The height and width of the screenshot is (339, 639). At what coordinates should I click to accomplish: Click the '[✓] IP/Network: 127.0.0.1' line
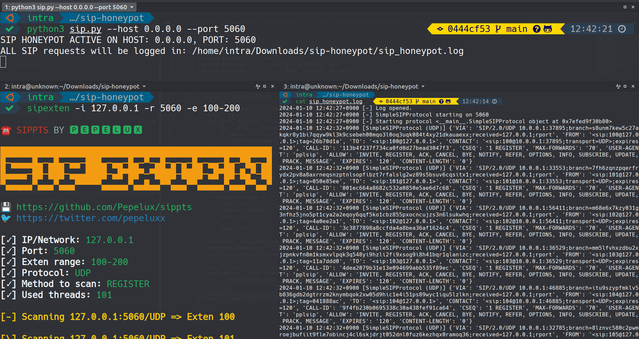[x=67, y=240]
